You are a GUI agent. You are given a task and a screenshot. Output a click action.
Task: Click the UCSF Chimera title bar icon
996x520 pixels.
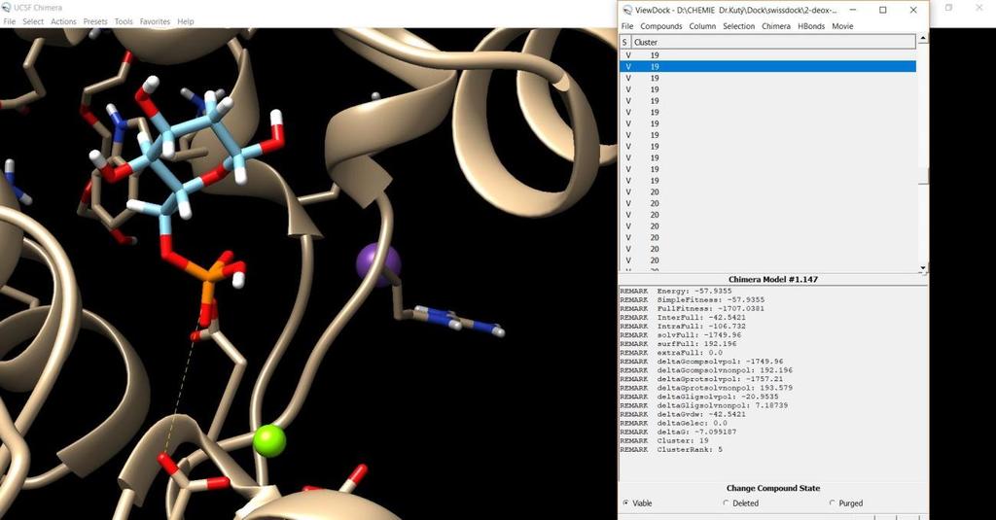click(7, 8)
